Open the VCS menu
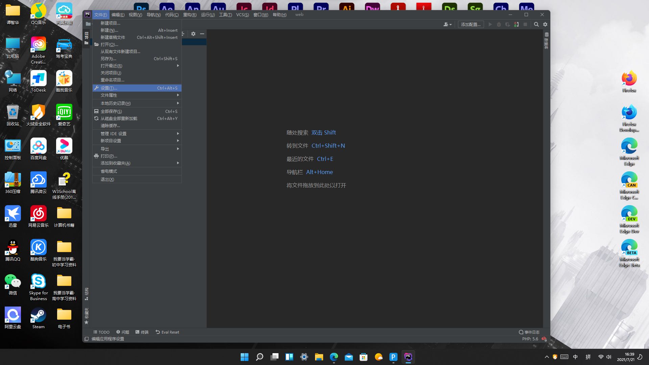This screenshot has height=365, width=649. [242, 15]
